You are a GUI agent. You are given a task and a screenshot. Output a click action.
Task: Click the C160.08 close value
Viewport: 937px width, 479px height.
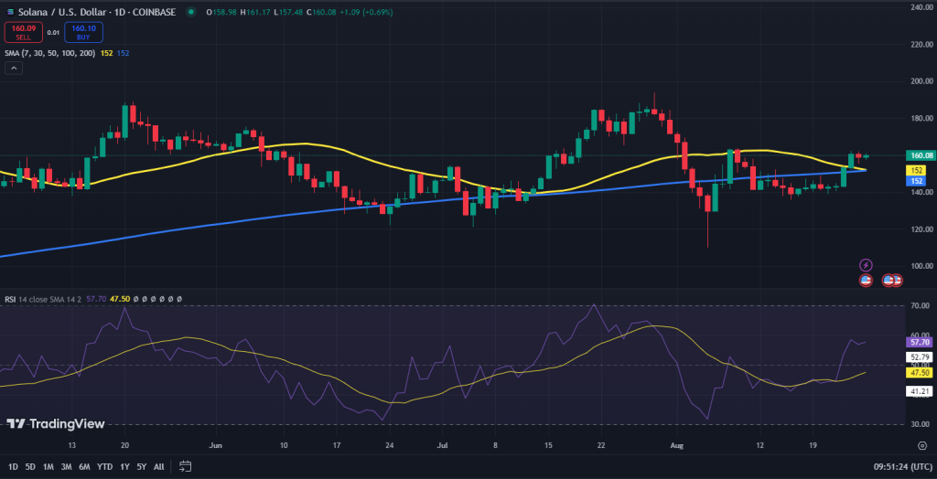point(322,11)
